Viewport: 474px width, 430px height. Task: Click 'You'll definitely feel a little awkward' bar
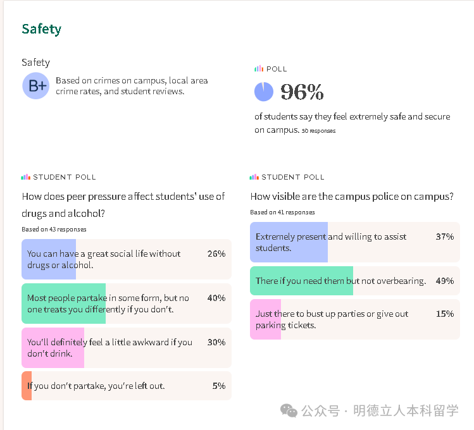(109, 348)
